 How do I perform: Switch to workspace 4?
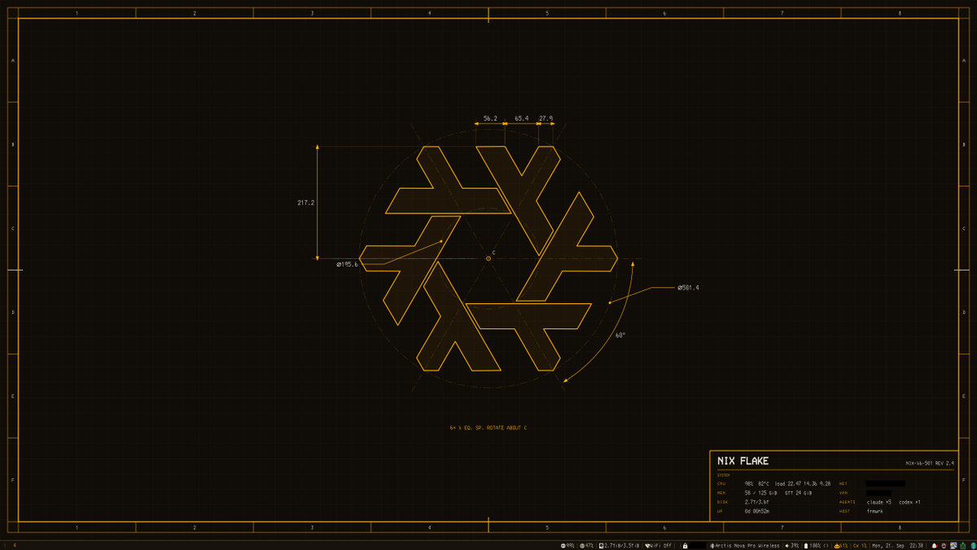pos(15,545)
